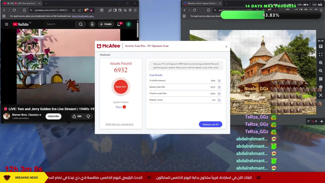Viewport: 325px width, 183px height.
Task: Reload the YouTube browser page
Action: tap(14, 10)
